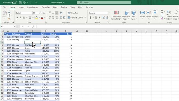Switch to Insert tab

[x=21, y=7]
